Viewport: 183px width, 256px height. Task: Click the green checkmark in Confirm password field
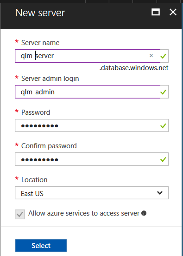[163, 159]
